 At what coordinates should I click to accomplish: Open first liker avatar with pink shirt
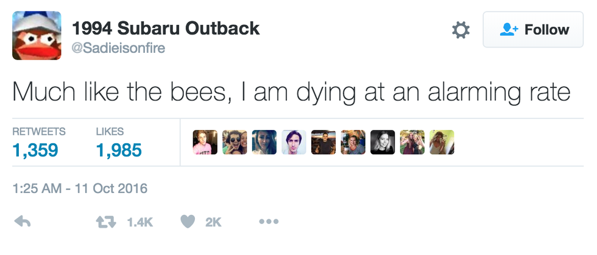coord(205,142)
